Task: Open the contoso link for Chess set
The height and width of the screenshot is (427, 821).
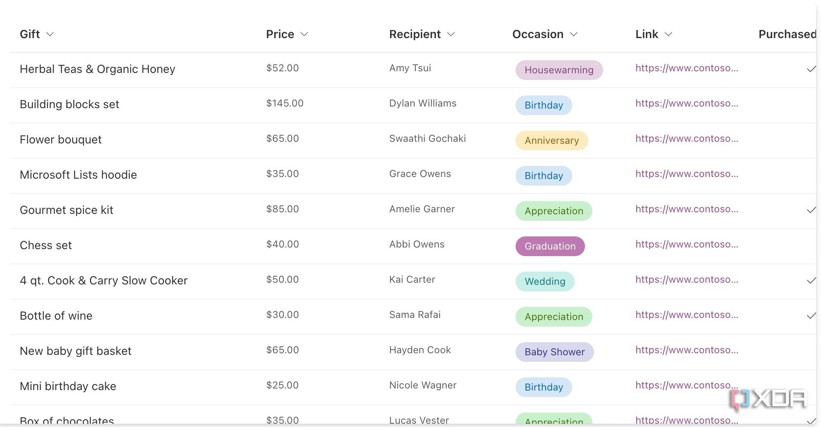Action: coord(687,245)
